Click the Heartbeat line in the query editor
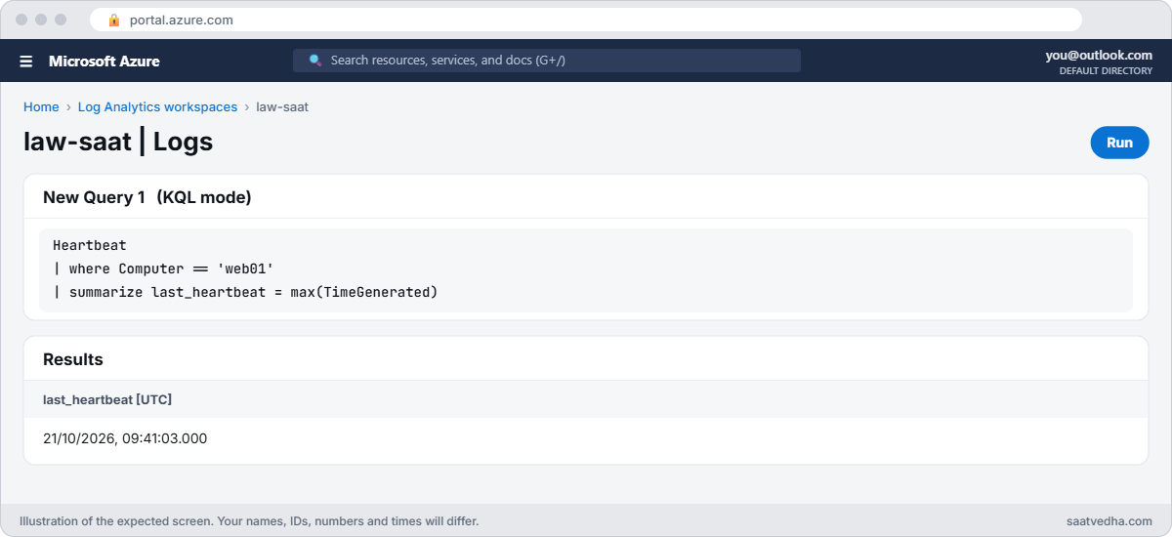 pyautogui.click(x=90, y=245)
